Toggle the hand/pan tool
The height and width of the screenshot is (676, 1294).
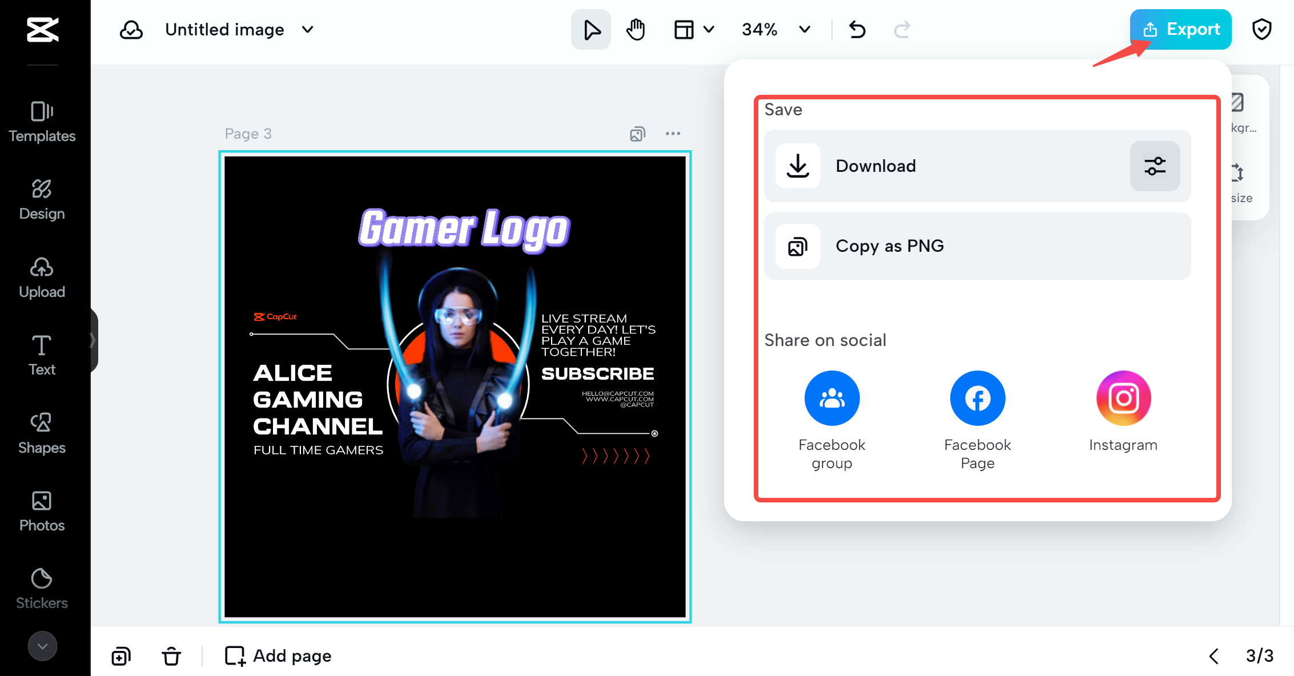pyautogui.click(x=636, y=29)
